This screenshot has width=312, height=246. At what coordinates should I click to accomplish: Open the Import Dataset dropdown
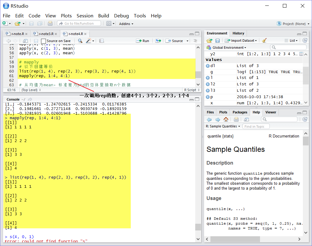point(241,41)
